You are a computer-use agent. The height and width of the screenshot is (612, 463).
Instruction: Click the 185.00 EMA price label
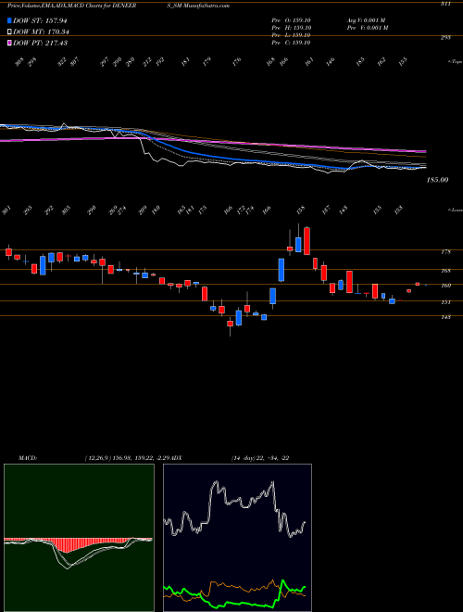(438, 180)
